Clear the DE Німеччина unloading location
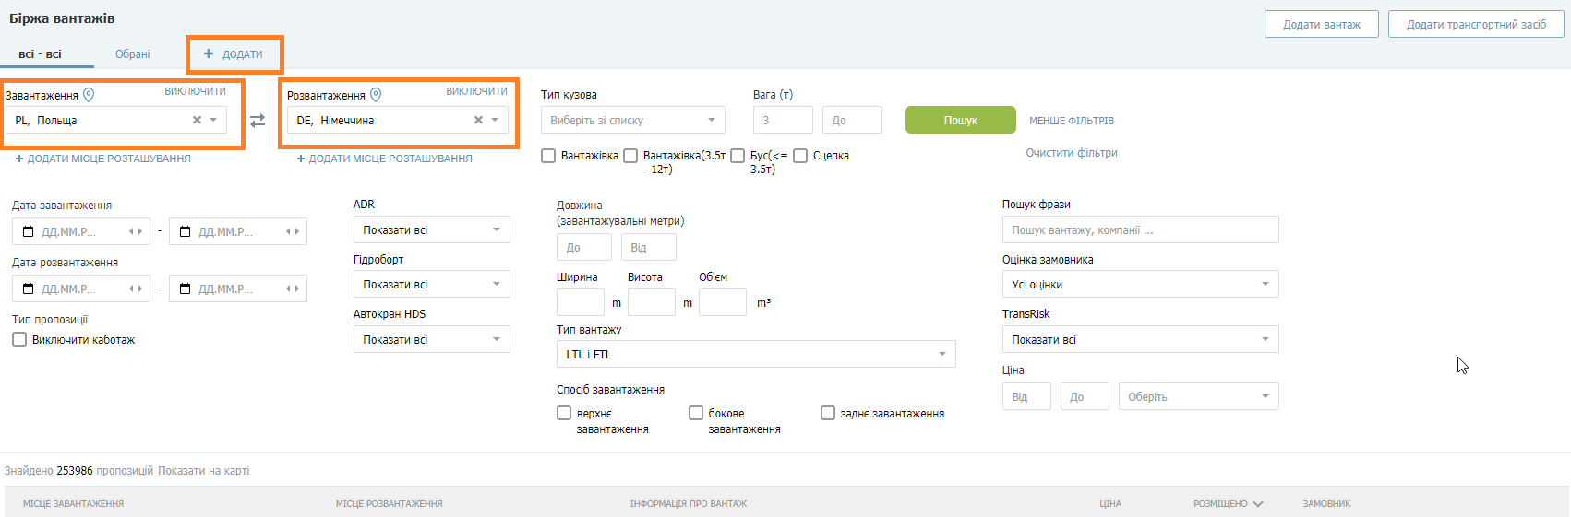The image size is (1571, 517). click(478, 120)
